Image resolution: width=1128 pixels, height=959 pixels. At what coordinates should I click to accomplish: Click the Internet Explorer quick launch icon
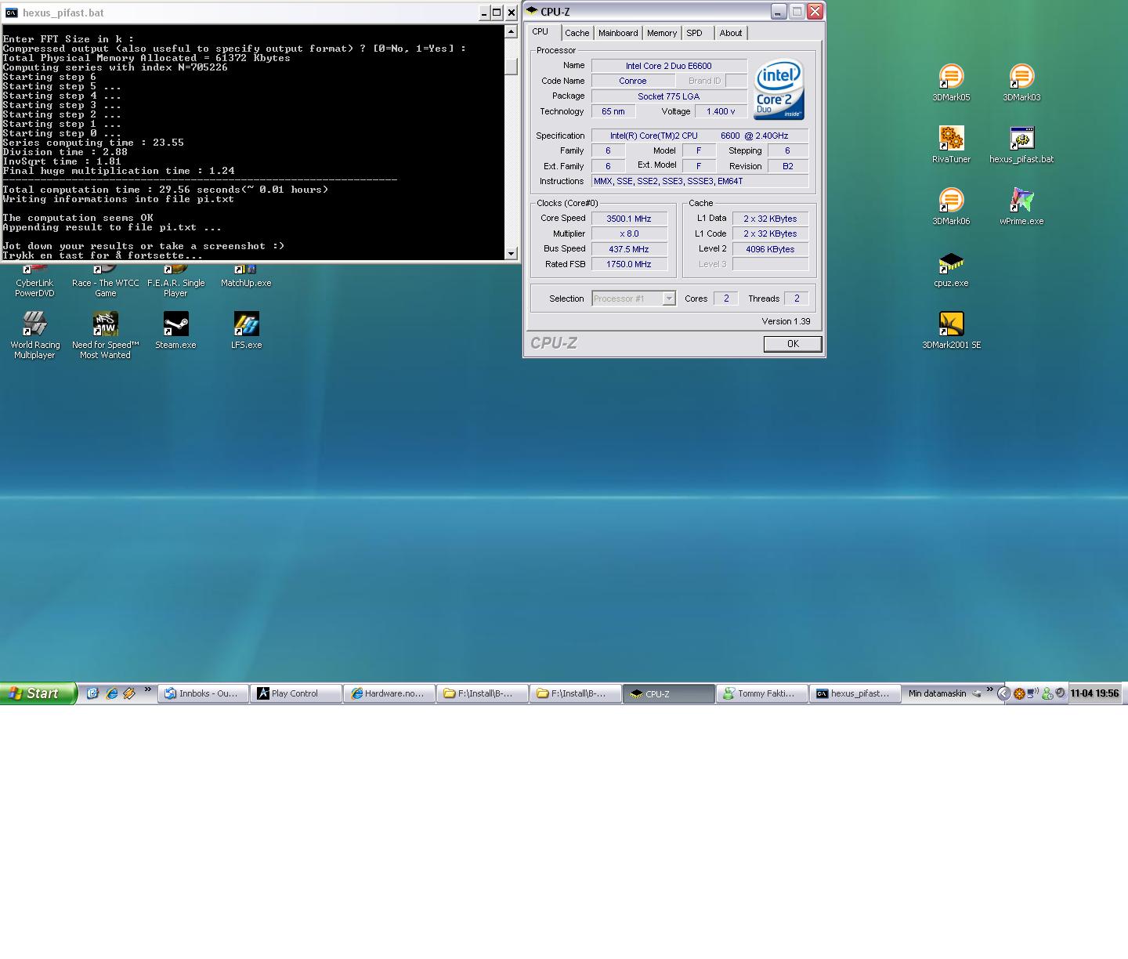tap(111, 693)
